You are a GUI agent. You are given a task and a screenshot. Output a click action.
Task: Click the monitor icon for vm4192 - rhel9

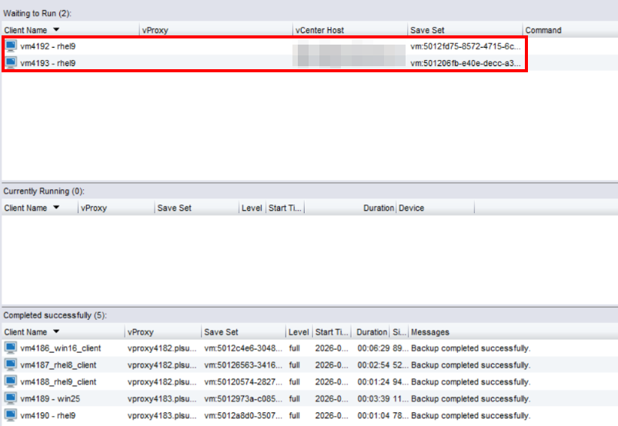click(11, 46)
